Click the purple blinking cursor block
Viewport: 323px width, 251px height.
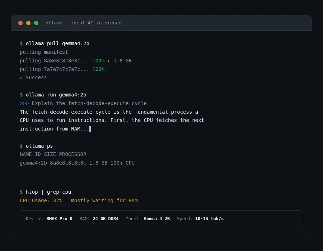click(90, 129)
